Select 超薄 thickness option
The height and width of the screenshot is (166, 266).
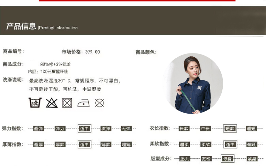click(x=126, y=144)
